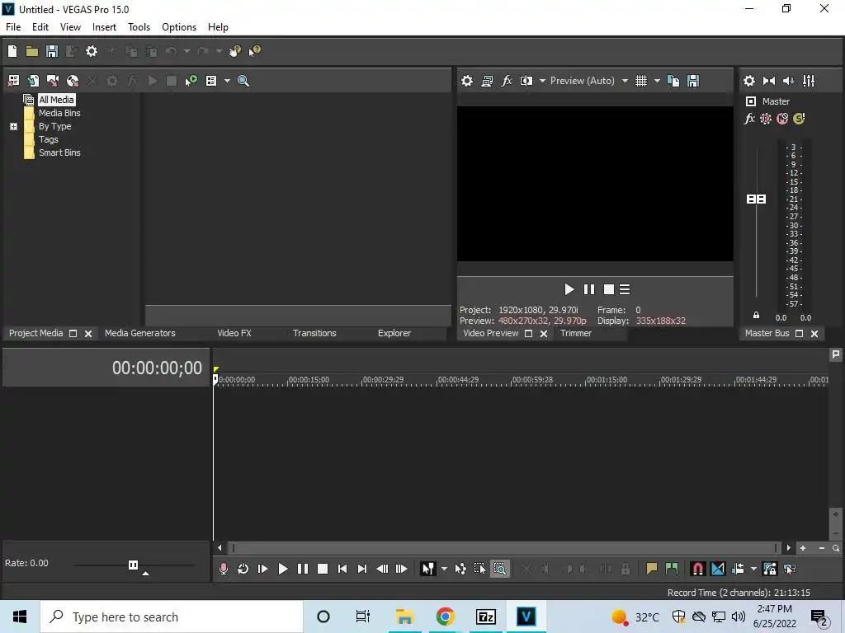Viewport: 845px width, 633px height.
Task: Click Play From Start in timeline transport
Action: pyautogui.click(x=263, y=569)
